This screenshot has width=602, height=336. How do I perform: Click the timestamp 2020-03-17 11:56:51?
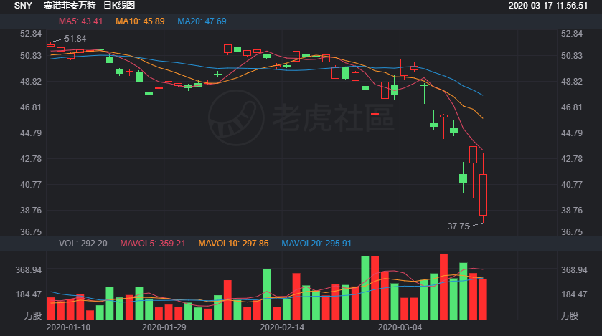(548, 6)
